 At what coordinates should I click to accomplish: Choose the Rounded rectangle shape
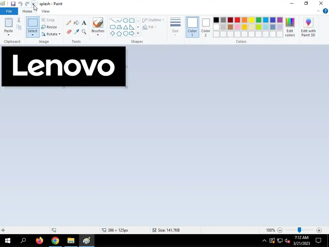[113, 27]
